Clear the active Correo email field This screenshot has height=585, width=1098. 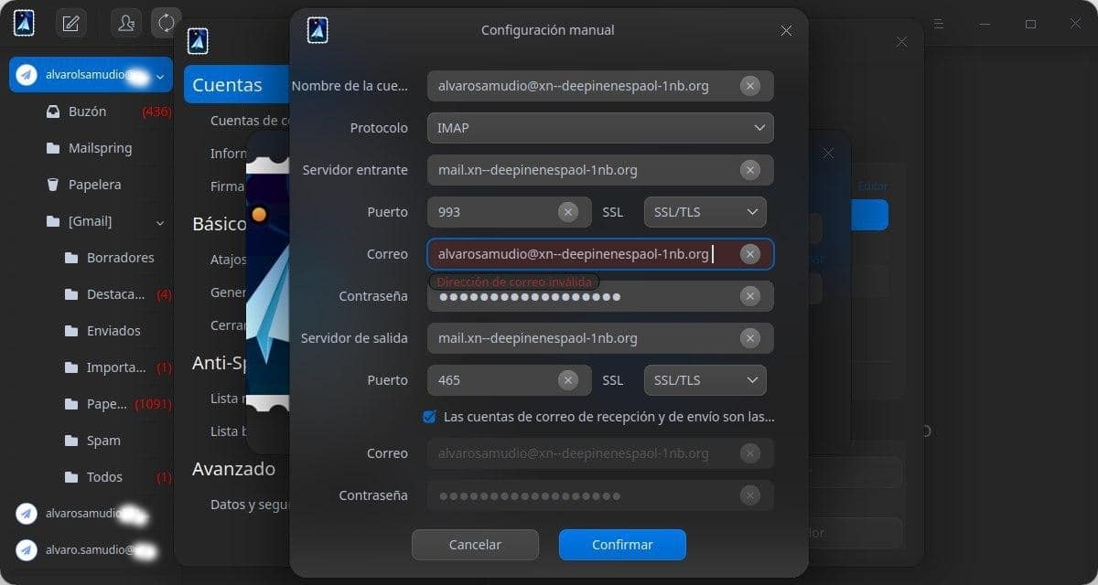(x=750, y=254)
